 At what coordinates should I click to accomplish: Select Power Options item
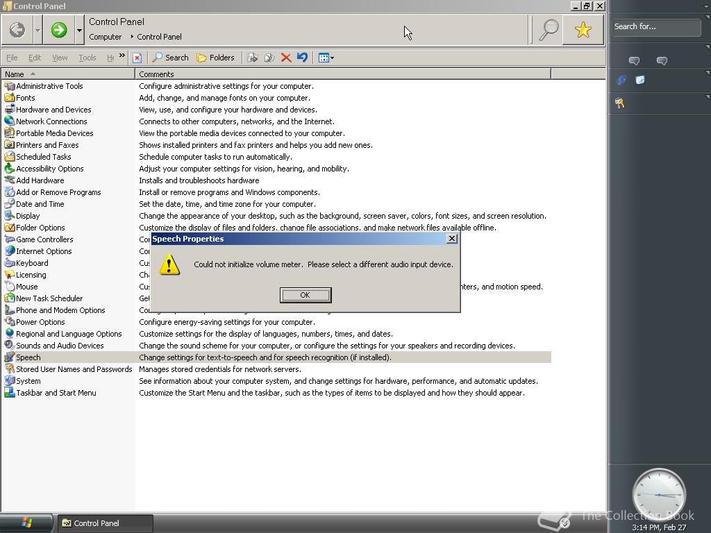[35, 321]
